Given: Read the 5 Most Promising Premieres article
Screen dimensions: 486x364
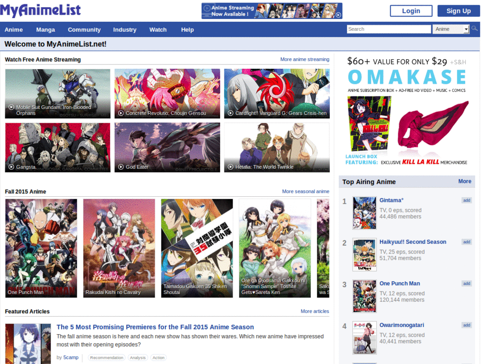Looking at the screenshot, I should (155, 327).
